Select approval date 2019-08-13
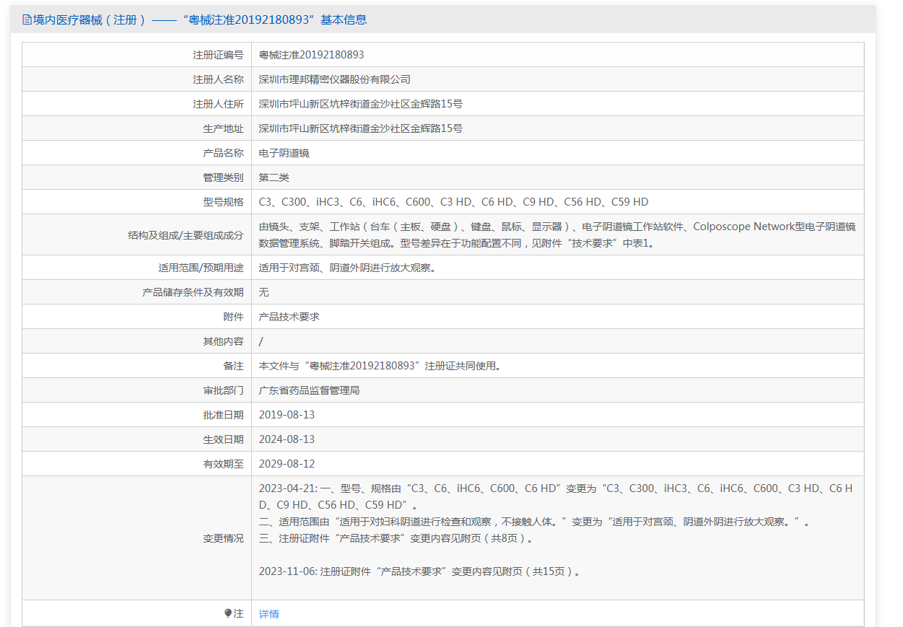 point(287,415)
